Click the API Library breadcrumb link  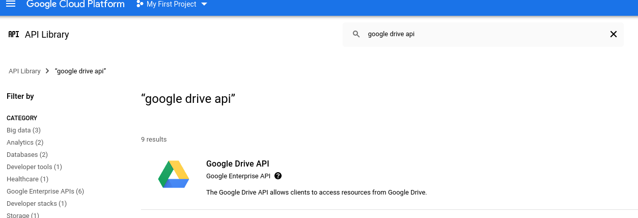point(24,71)
